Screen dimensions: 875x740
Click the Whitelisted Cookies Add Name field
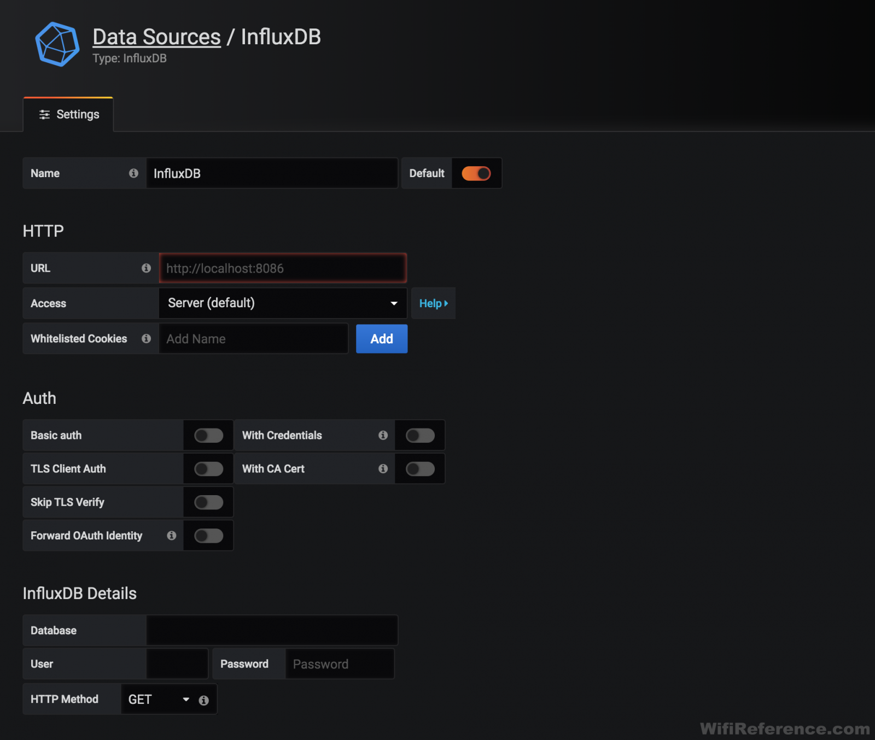point(253,338)
